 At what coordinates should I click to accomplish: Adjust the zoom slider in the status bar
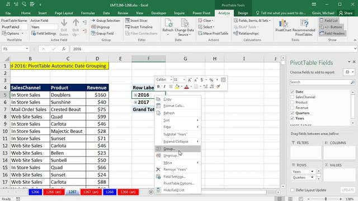tap(326, 199)
